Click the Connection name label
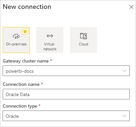Image resolution: width=136 pixels, height=127 pixels. coord(21,85)
